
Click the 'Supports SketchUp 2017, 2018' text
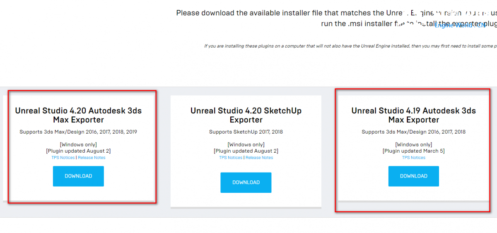(x=246, y=132)
